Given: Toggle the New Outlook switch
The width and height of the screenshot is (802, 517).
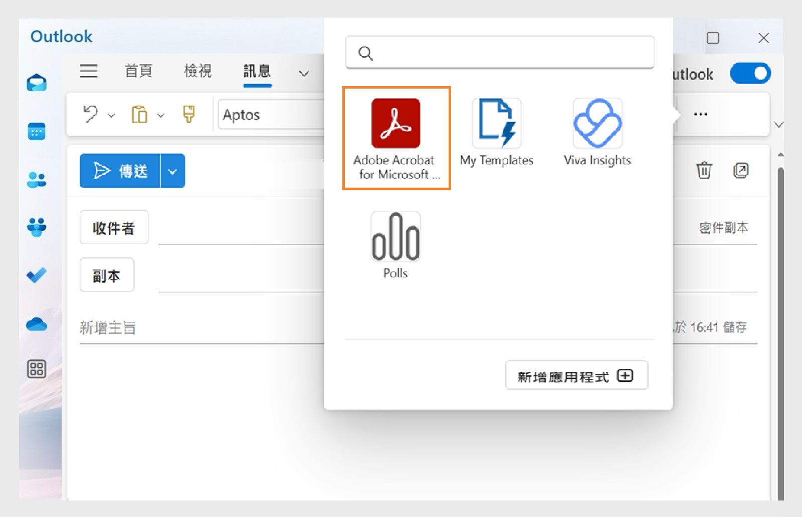Looking at the screenshot, I should (x=750, y=73).
